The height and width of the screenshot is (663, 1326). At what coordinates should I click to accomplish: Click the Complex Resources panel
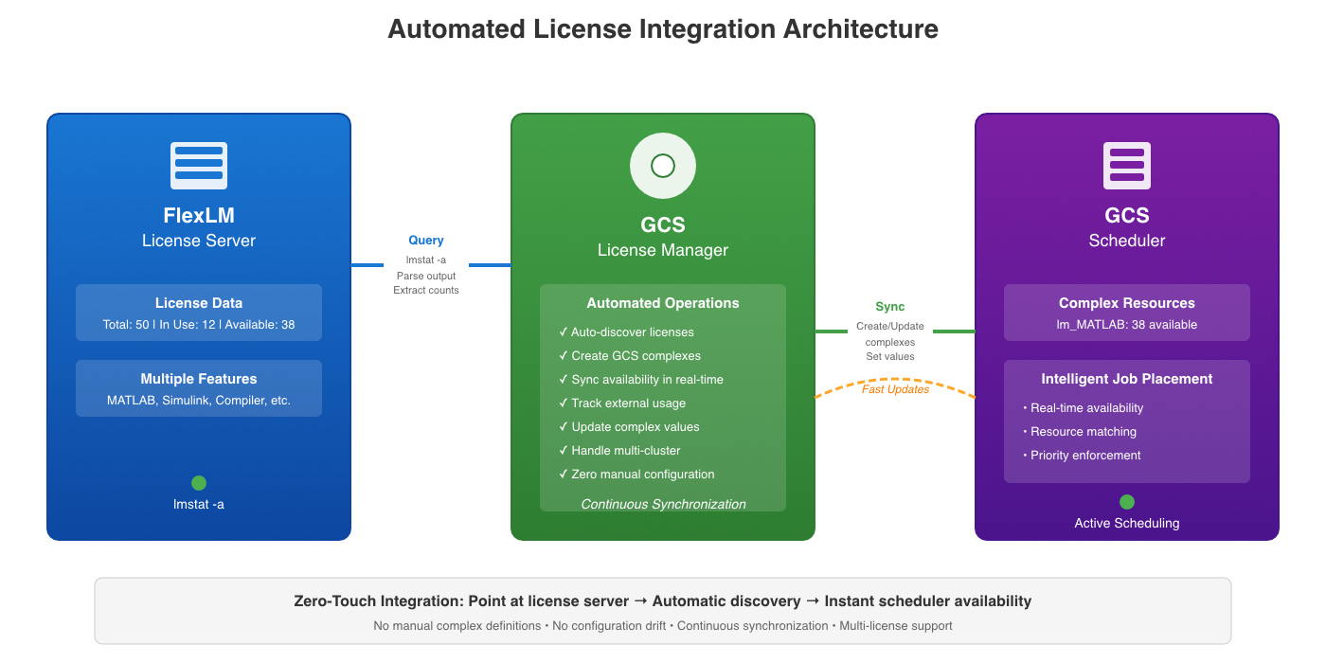(x=1127, y=313)
